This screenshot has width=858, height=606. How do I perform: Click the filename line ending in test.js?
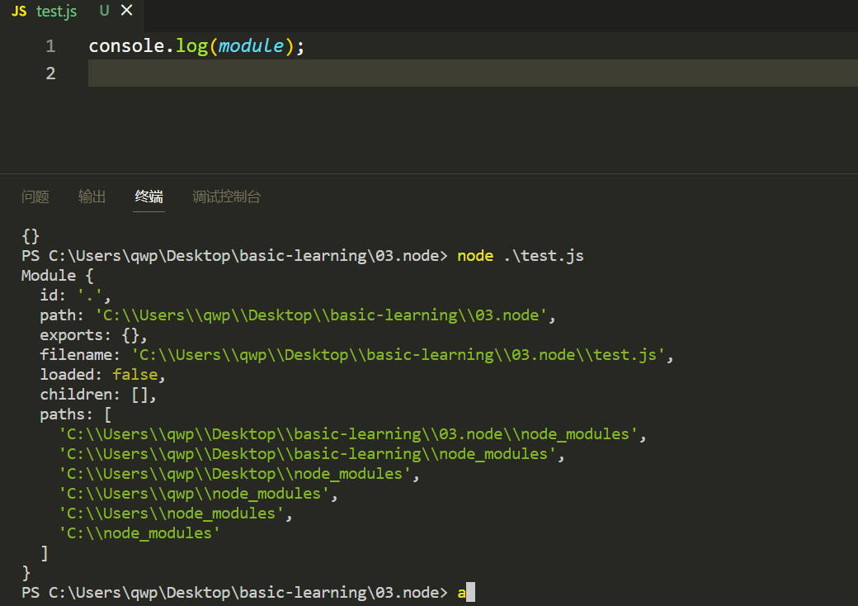point(356,355)
